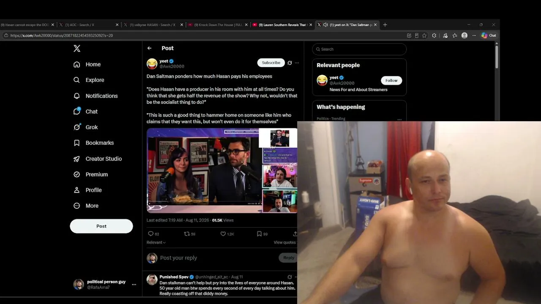Screen dimensions: 541x304
Task: Open Home in the X sidebar
Action: [87, 64]
